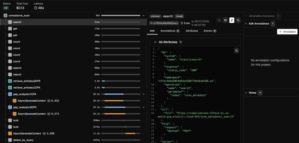Viewport: 299px width, 143px height.
Task: Fold the JSON "system" object on line 3
Action: tap(156, 56)
